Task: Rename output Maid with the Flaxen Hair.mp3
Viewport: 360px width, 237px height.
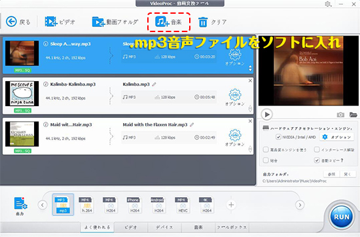Action: [192, 124]
